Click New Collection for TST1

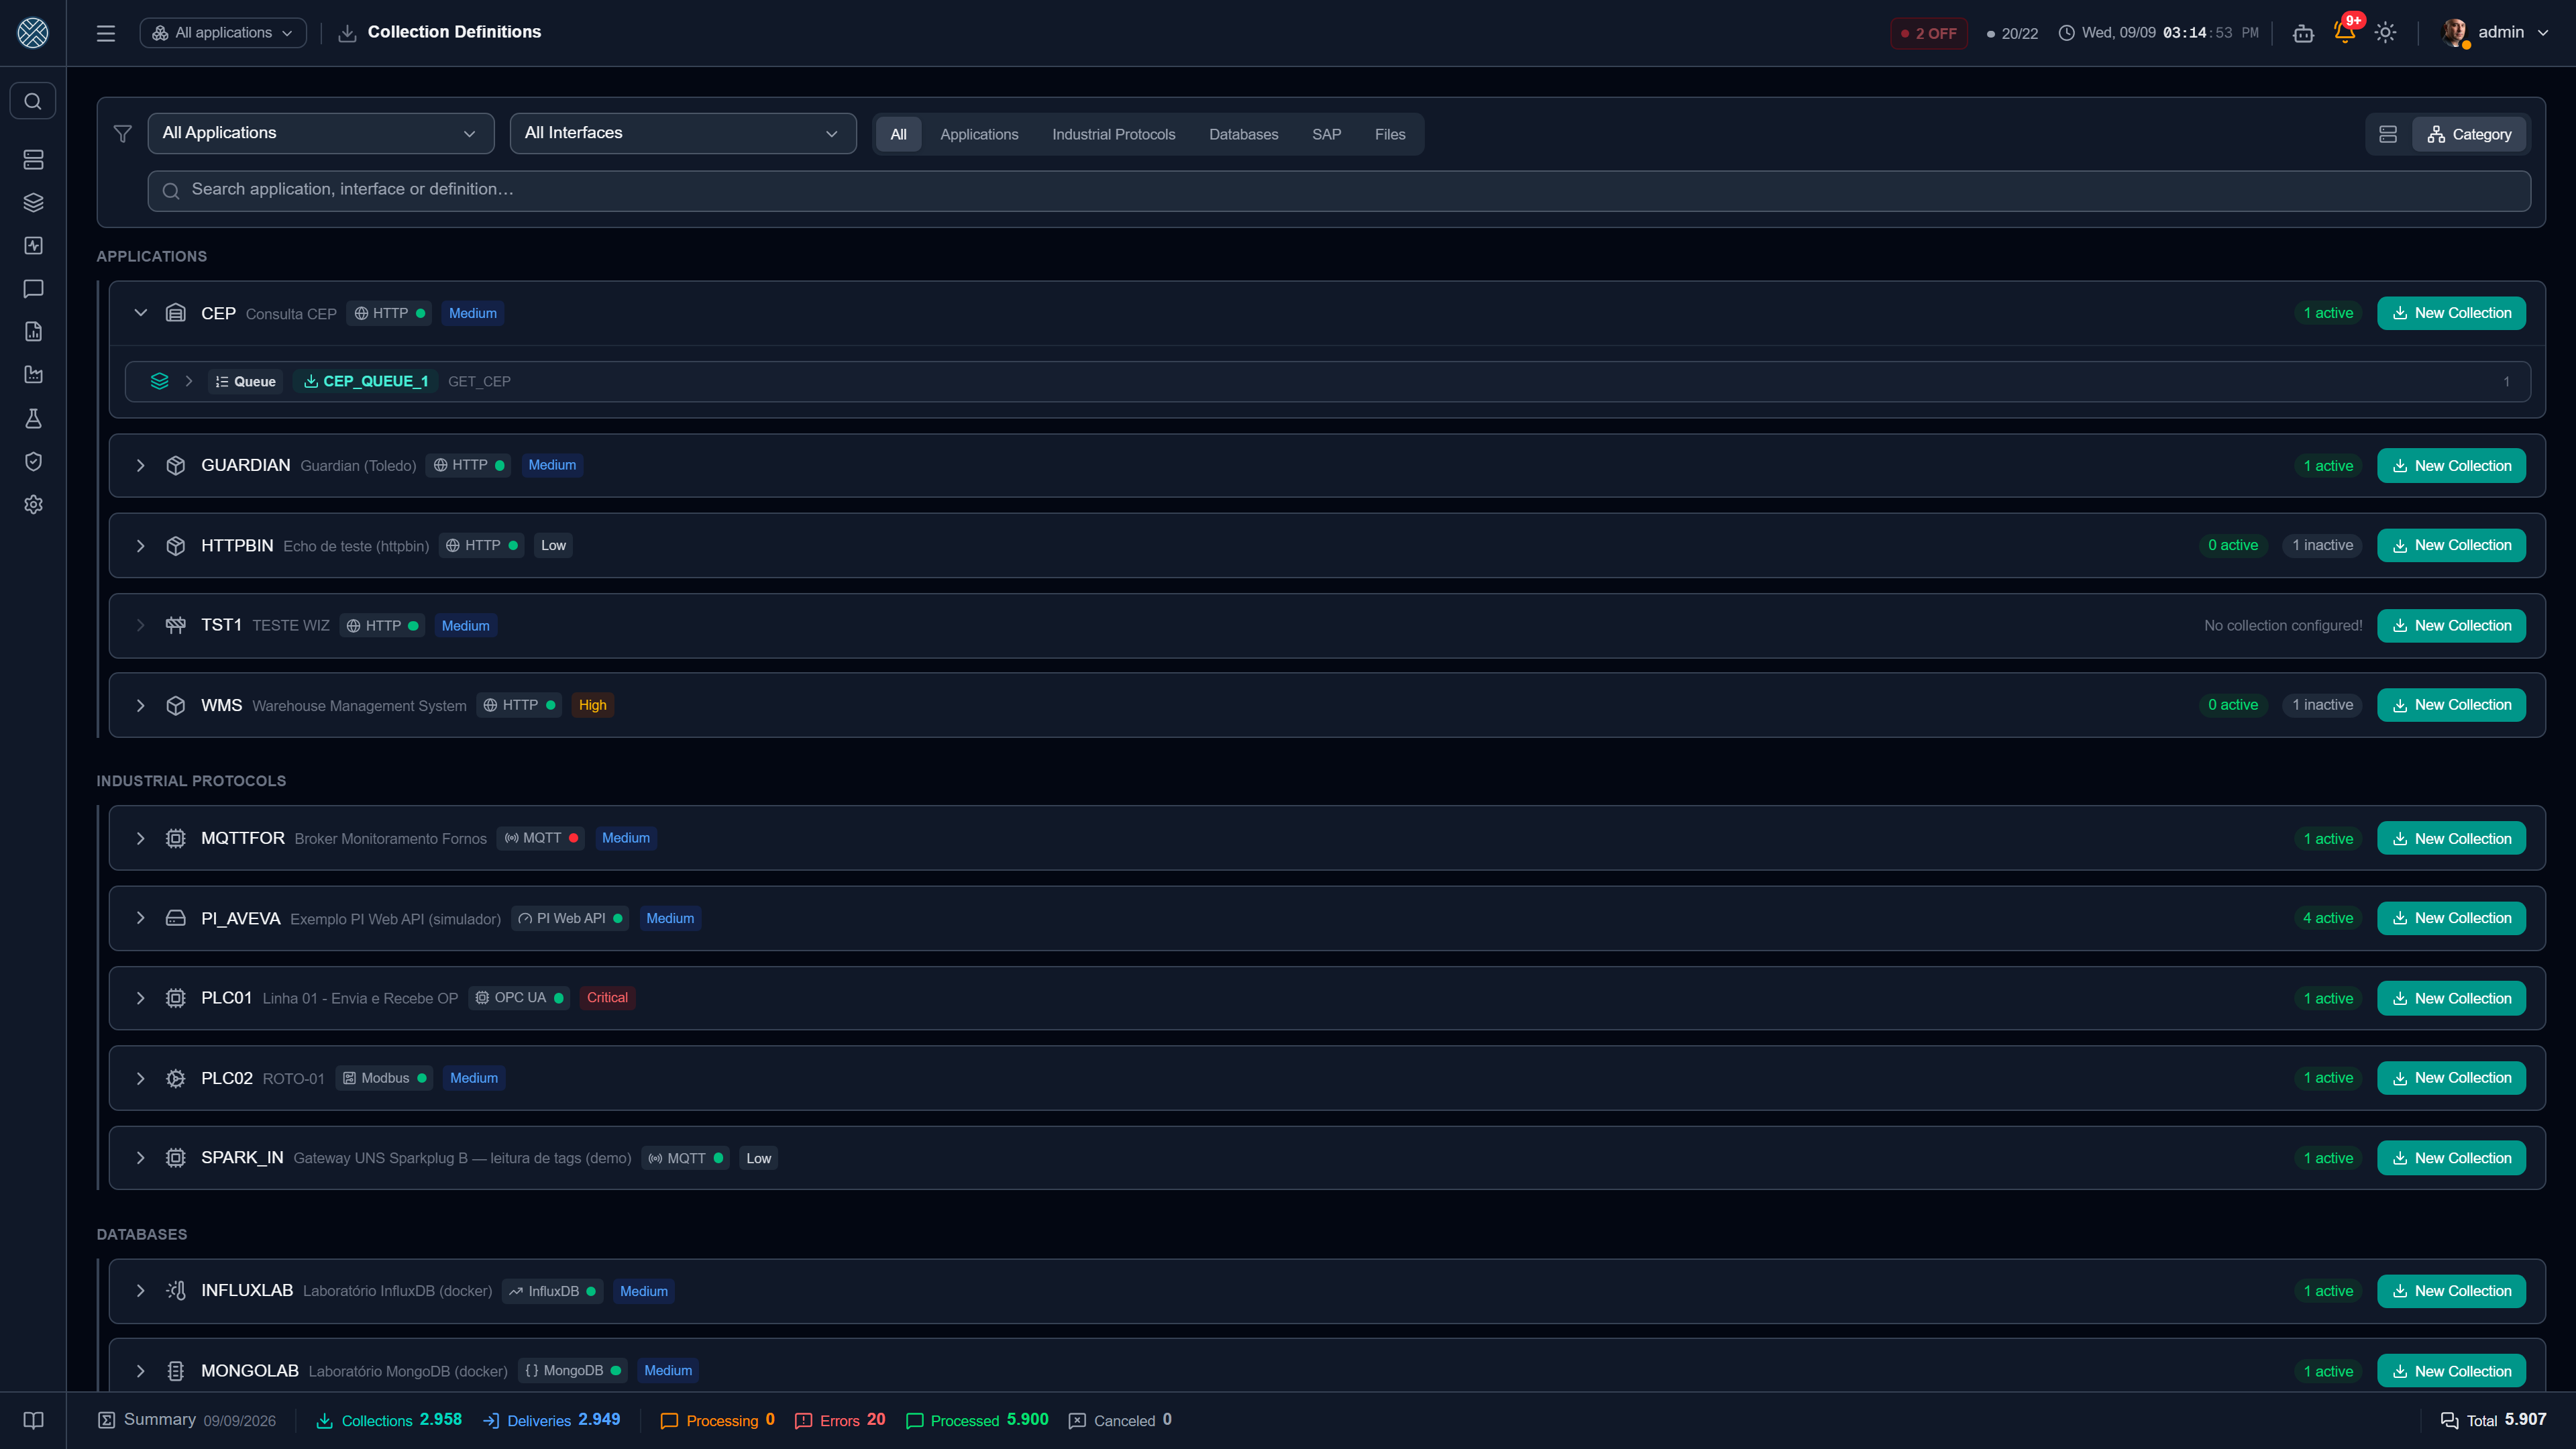(2451, 626)
